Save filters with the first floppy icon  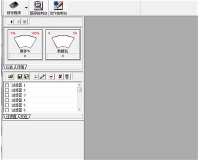20,77
